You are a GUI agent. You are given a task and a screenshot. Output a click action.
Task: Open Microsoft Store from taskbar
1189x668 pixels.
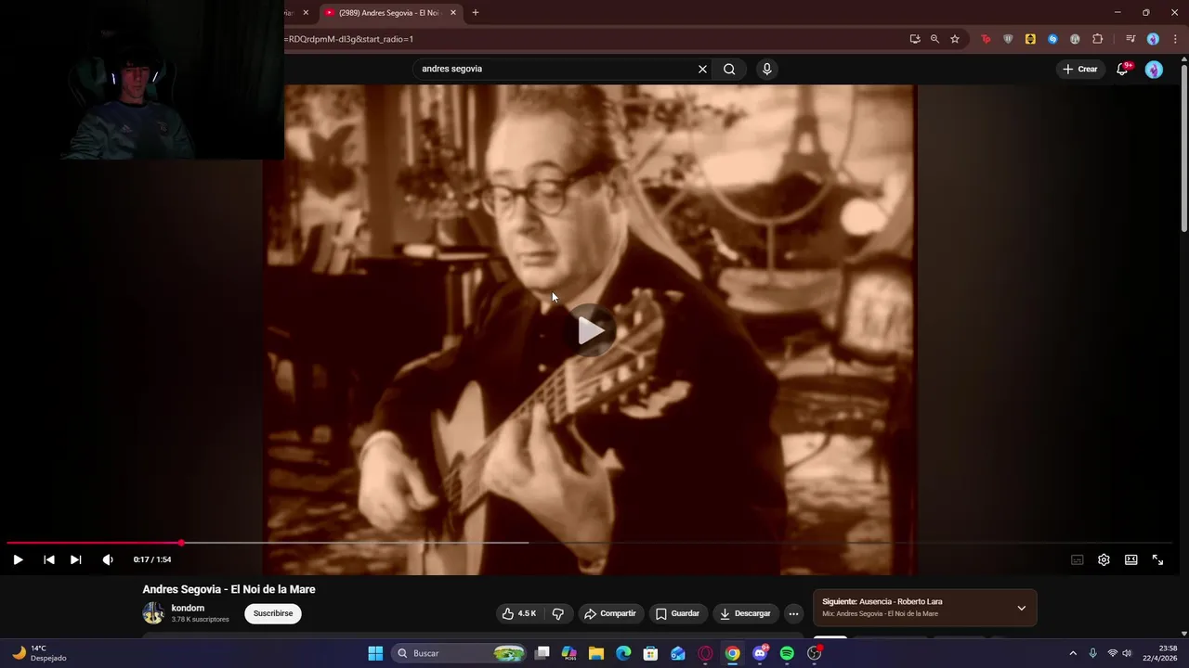point(651,653)
